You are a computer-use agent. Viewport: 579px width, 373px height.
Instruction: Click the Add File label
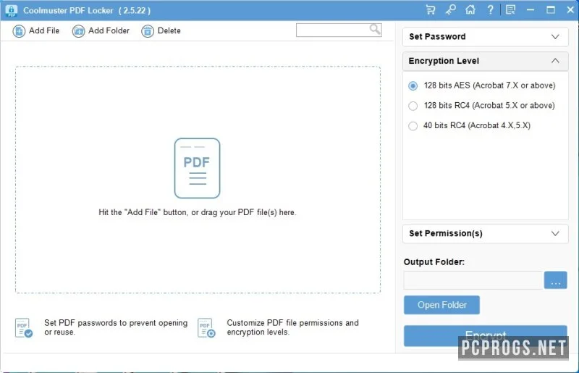[44, 30]
